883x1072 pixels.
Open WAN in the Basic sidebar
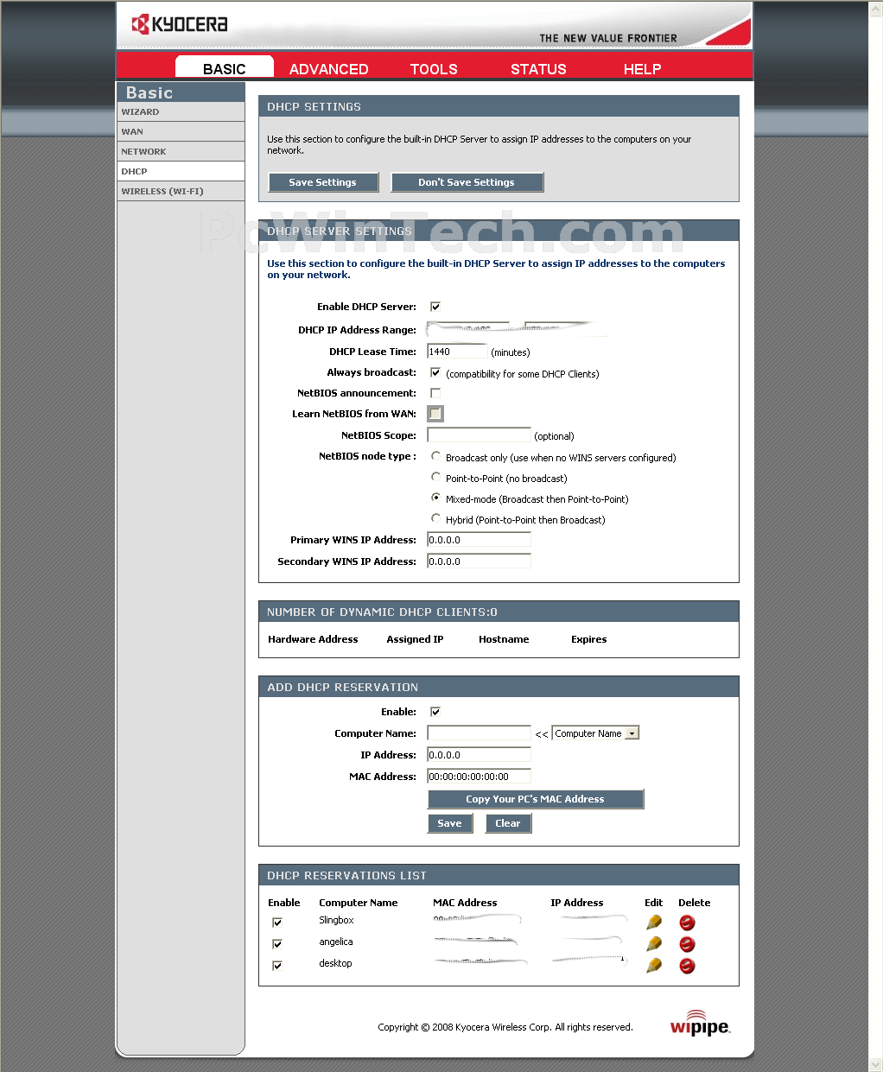click(x=181, y=132)
